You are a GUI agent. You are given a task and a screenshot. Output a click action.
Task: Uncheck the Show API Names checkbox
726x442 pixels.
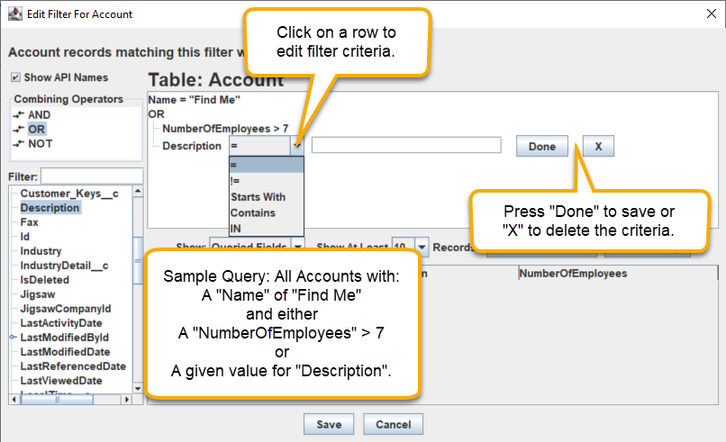pos(15,77)
